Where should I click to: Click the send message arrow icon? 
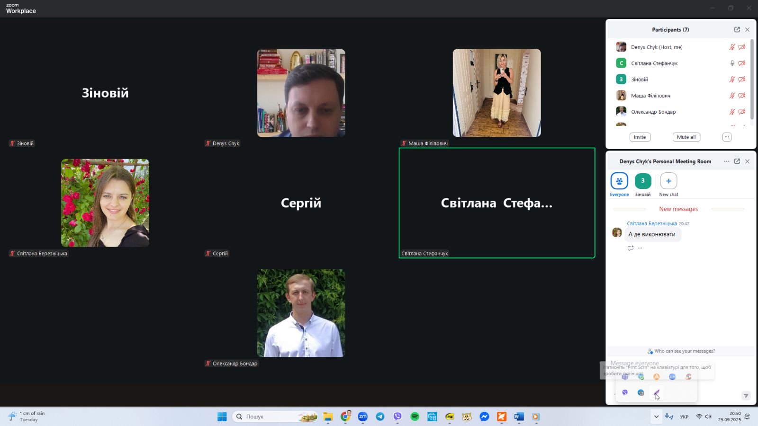tap(746, 396)
